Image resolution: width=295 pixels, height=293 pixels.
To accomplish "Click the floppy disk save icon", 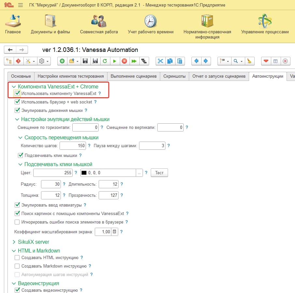I will coord(85,61).
